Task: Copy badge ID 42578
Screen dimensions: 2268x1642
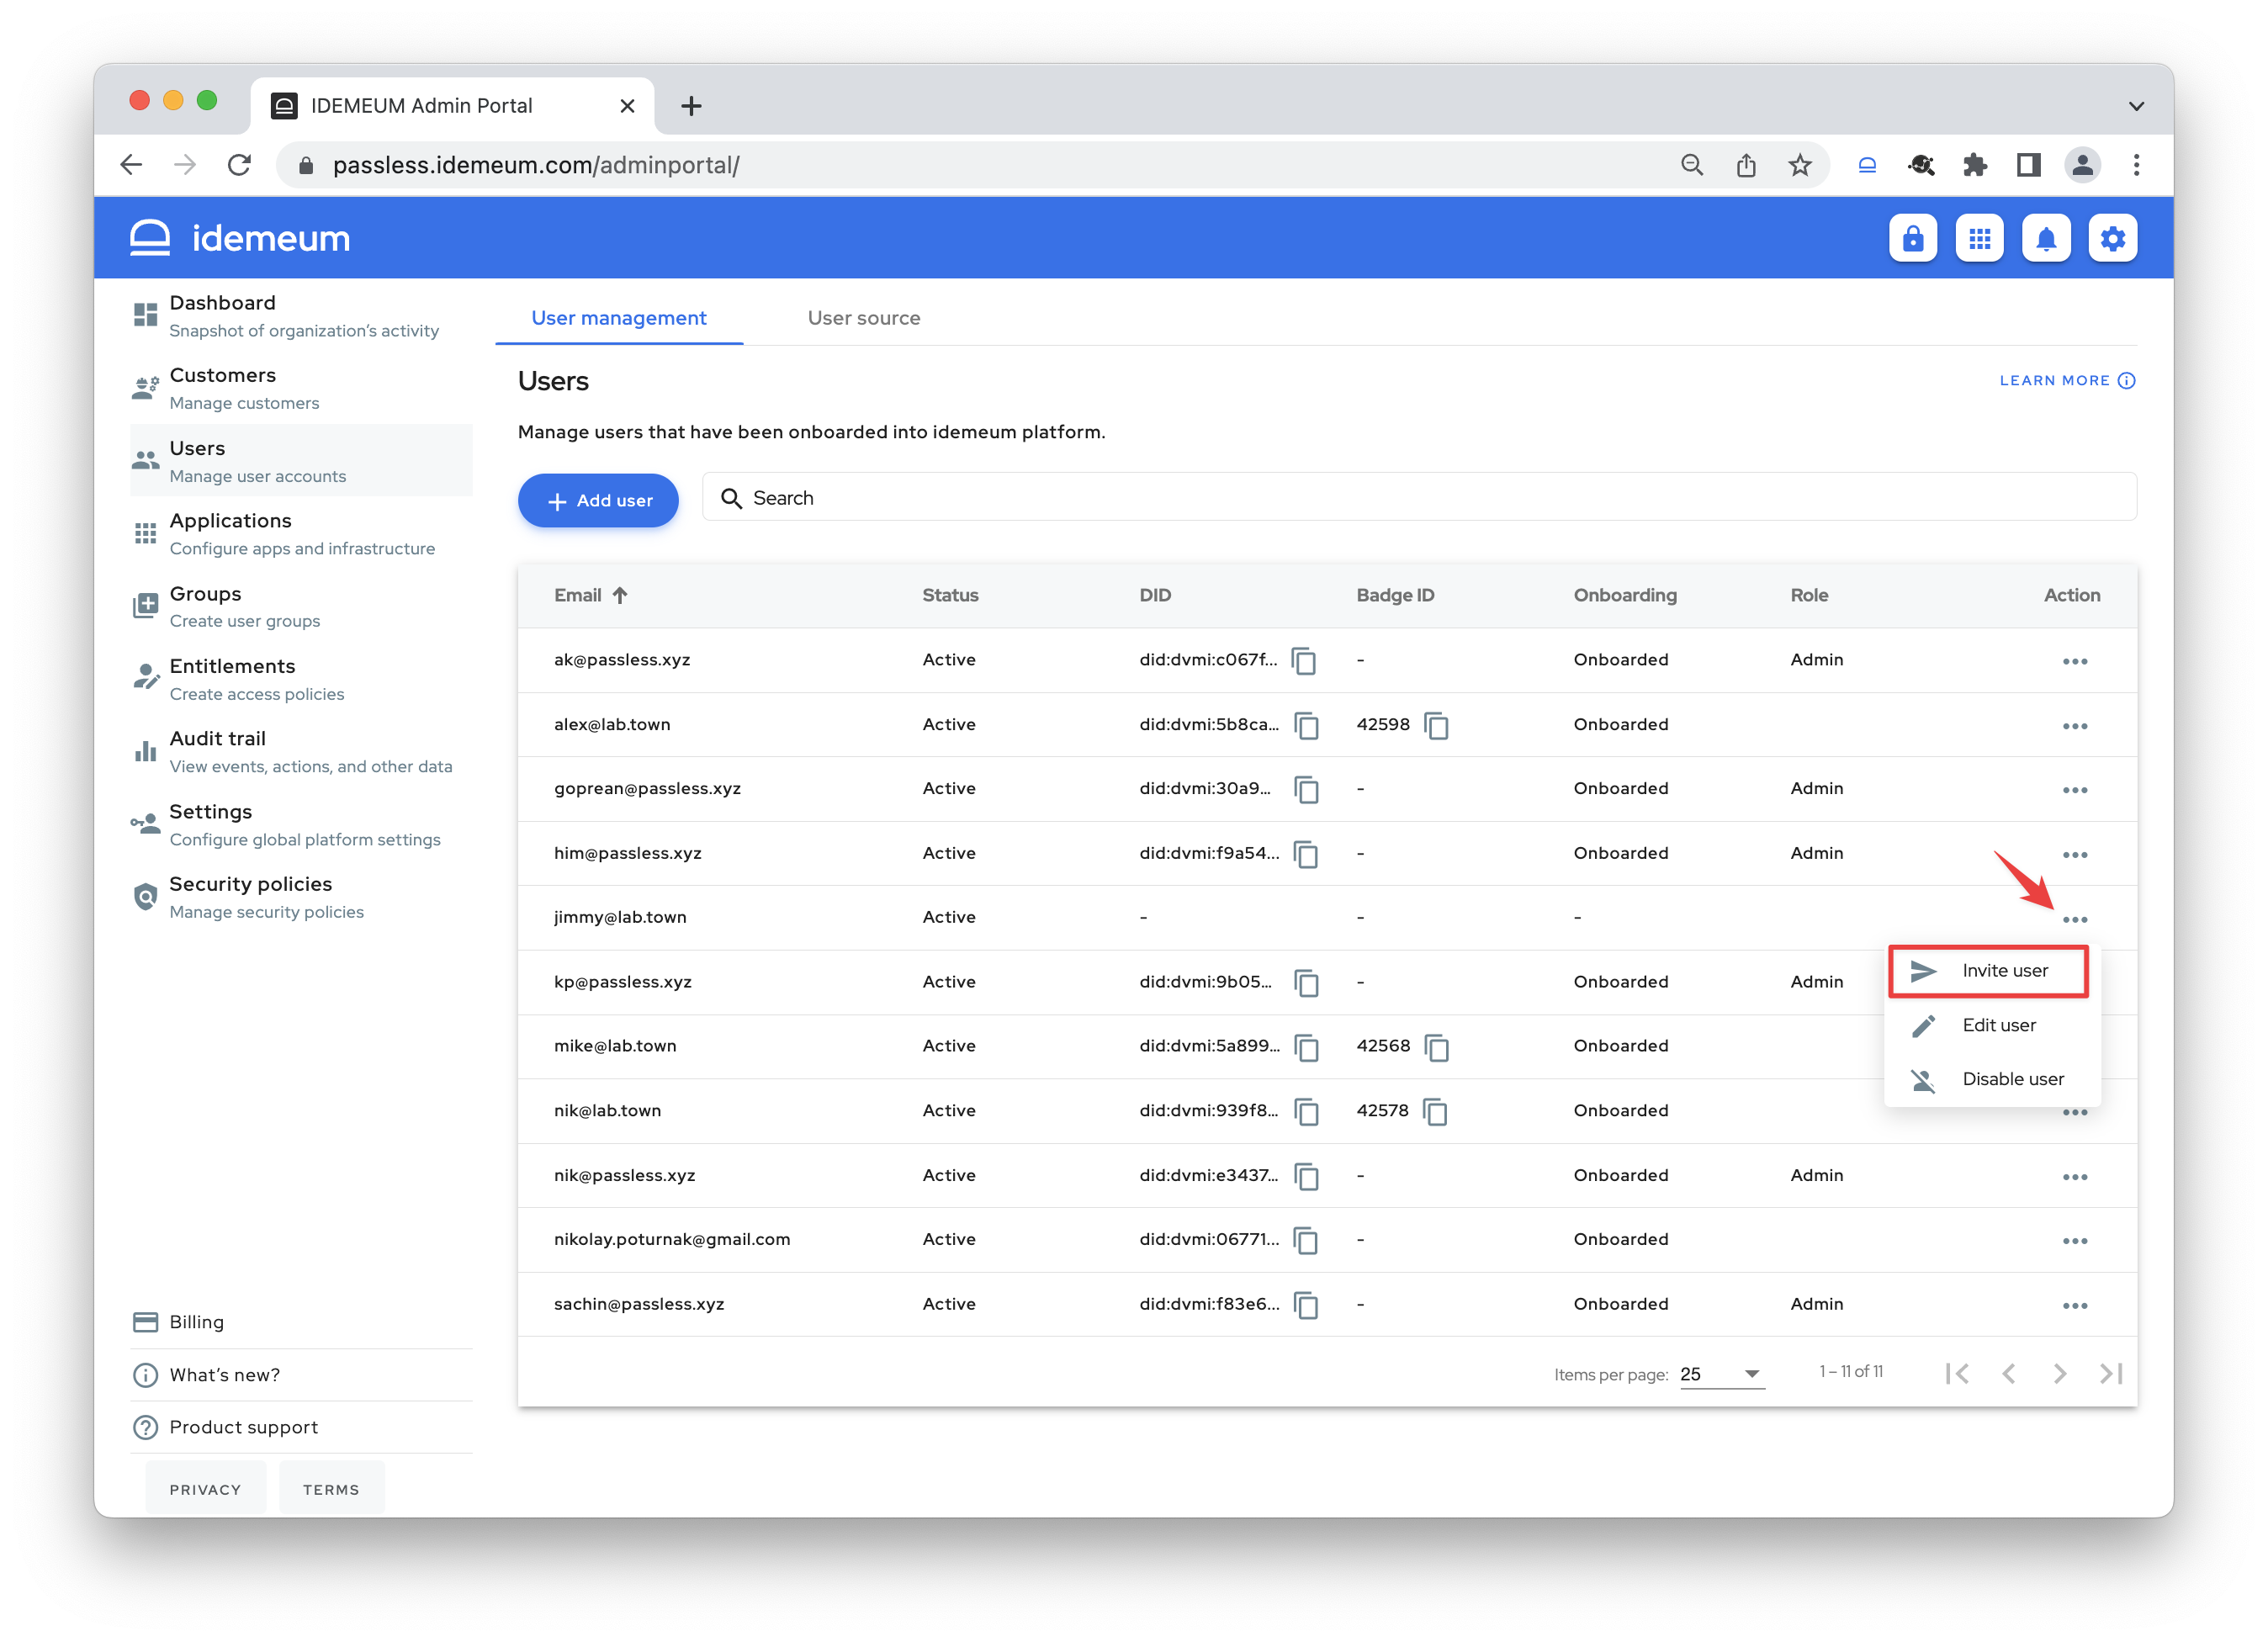Action: coord(1435,1111)
